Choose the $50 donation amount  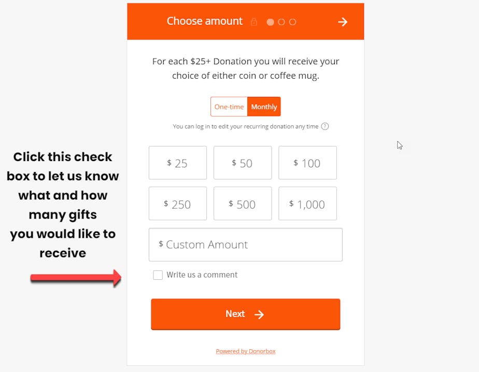[243, 163]
